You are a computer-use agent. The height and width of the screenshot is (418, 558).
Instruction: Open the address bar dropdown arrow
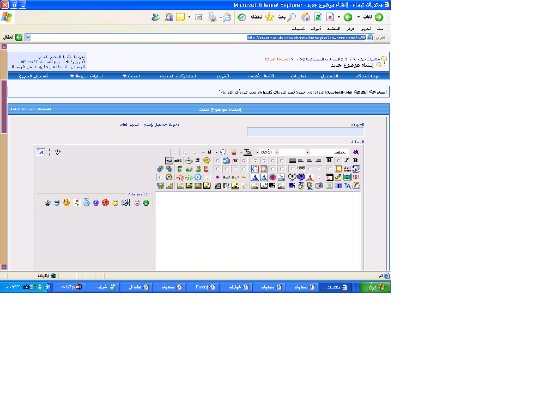point(28,38)
